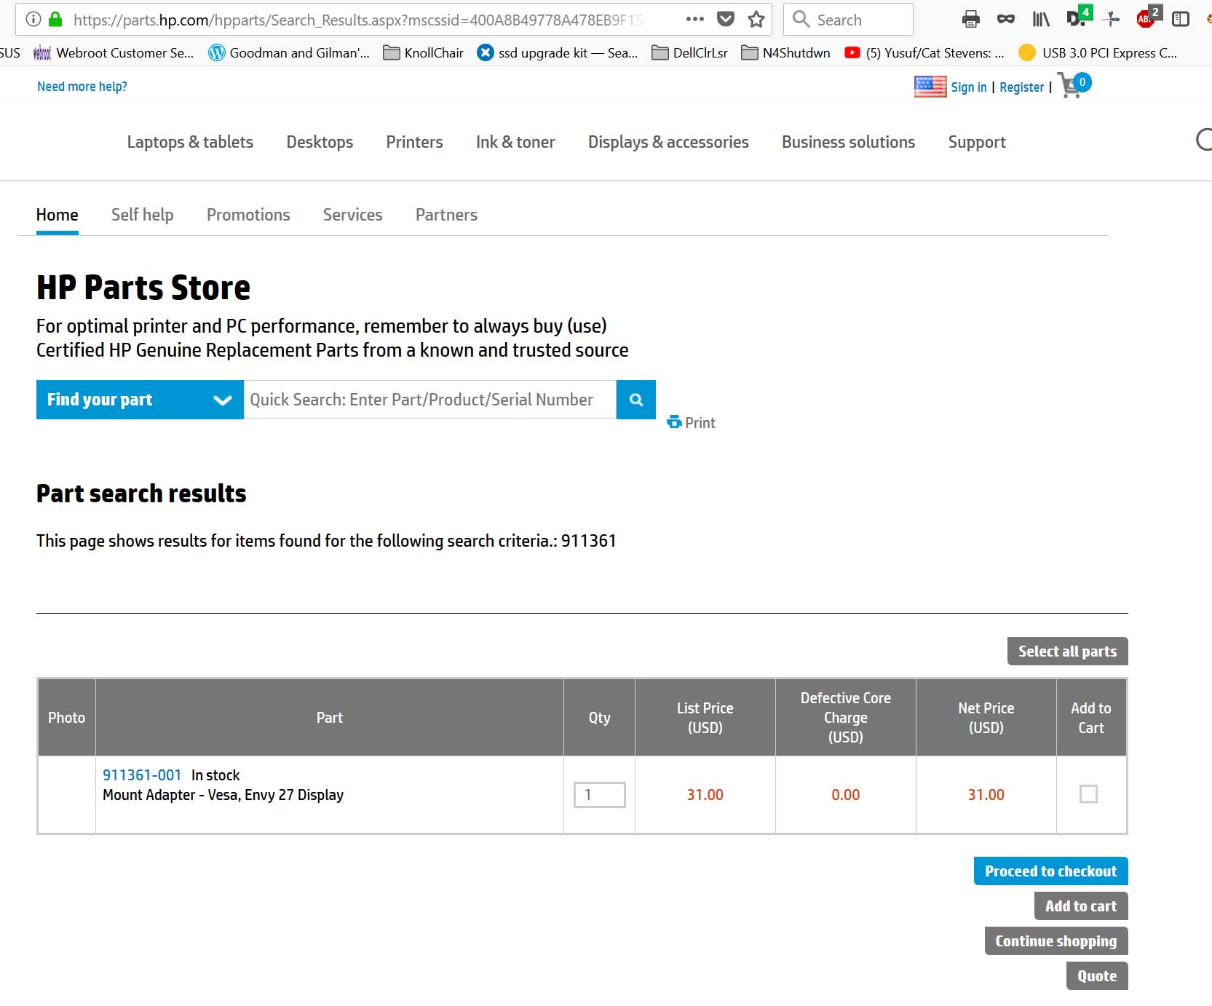
Task: Click Need more help? link
Action: click(82, 87)
